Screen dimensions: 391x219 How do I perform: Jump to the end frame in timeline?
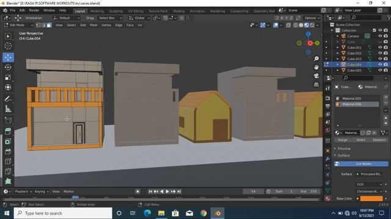179,192
